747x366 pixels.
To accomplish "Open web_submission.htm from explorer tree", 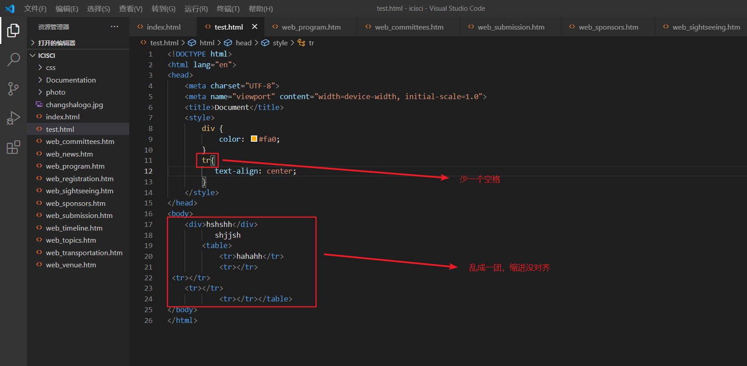I will click(78, 215).
